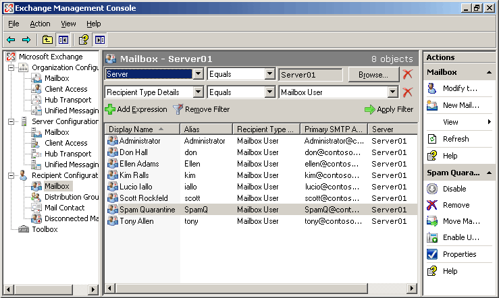Click the toolbar help icon
Viewport: 499px width, 298px height.
(83, 40)
